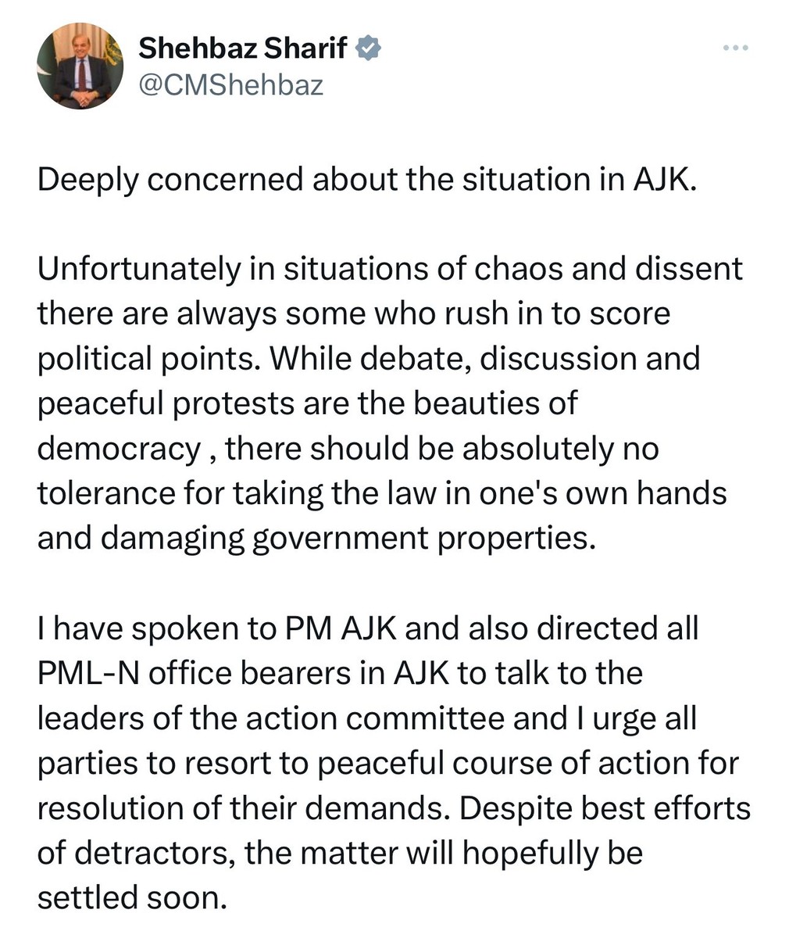Click the line "peaceful protests are the beauties of"
Screen dimensions: 789x938
(308, 403)
